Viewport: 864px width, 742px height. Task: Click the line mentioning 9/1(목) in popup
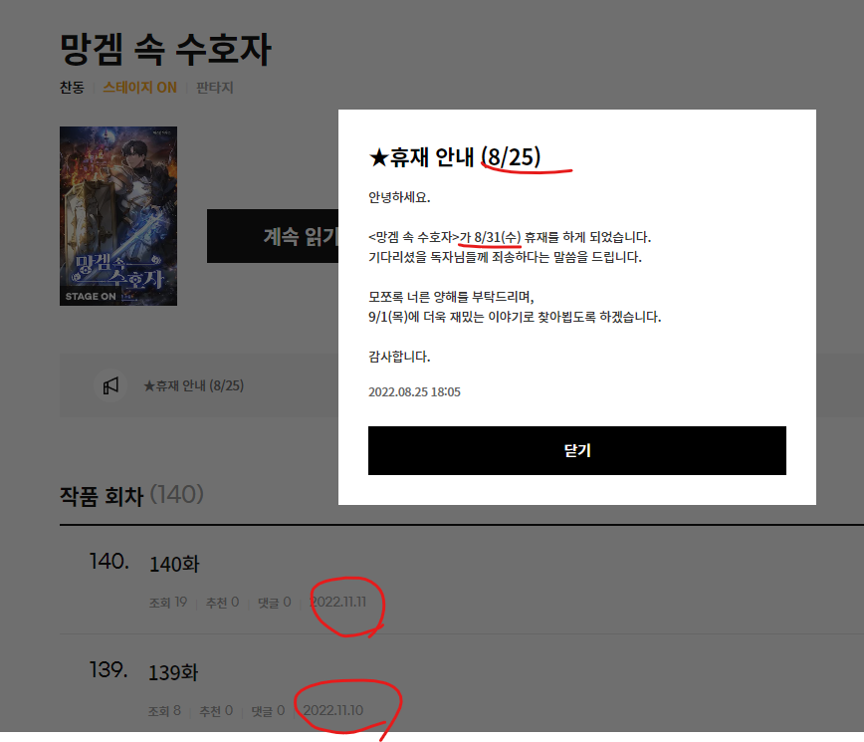pos(515,317)
